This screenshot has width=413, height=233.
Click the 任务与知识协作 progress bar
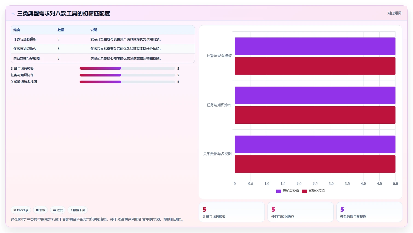pyautogui.click(x=127, y=75)
